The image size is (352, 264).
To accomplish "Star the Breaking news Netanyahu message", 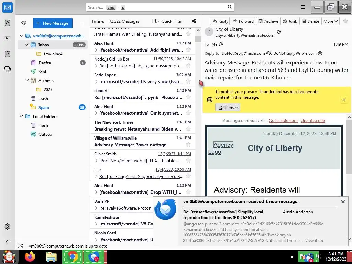I will point(188,129).
